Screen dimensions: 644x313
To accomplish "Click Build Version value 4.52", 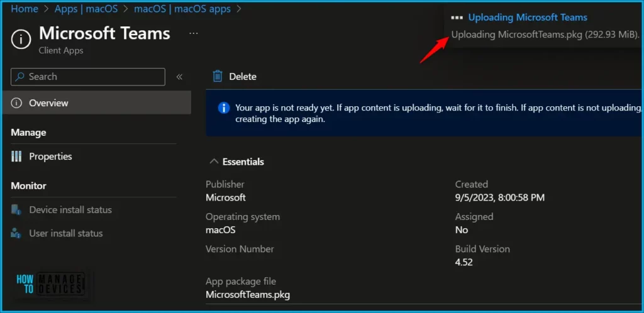I will (464, 262).
